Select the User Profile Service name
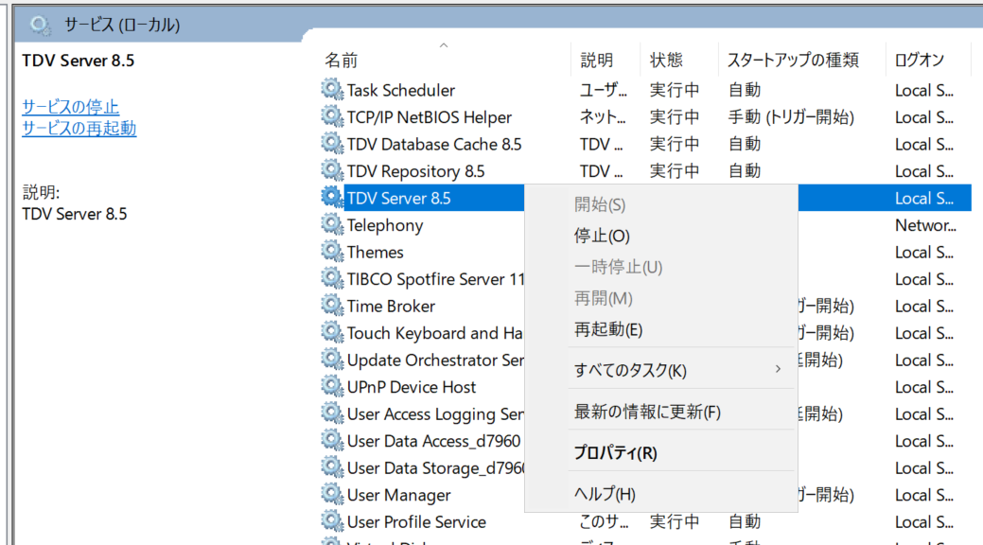Image resolution: width=983 pixels, height=545 pixels. pos(416,521)
